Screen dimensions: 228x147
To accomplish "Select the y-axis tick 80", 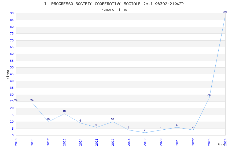I will click(x=12, y=27).
